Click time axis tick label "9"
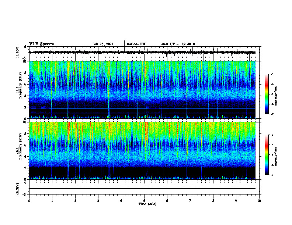This screenshot has height=225, width=292. coord(236,201)
